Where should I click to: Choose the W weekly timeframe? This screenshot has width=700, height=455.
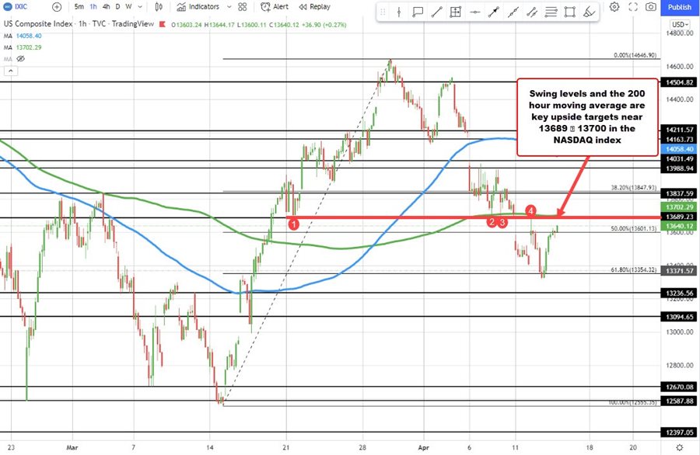(128, 7)
